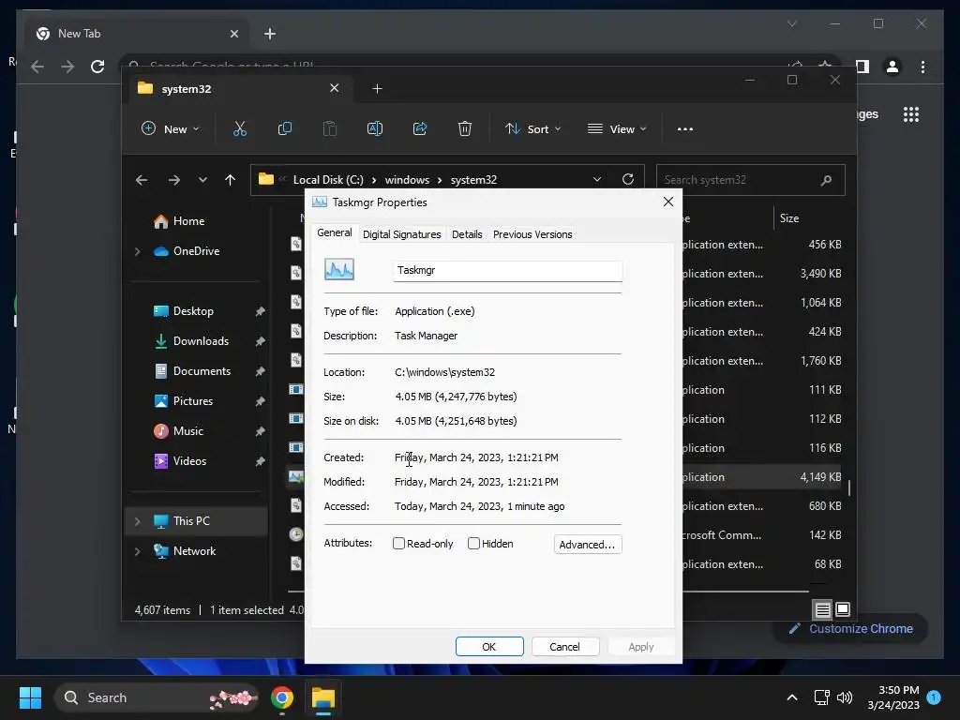Open the Sort dropdown menu
This screenshot has height=720, width=960.
532,129
